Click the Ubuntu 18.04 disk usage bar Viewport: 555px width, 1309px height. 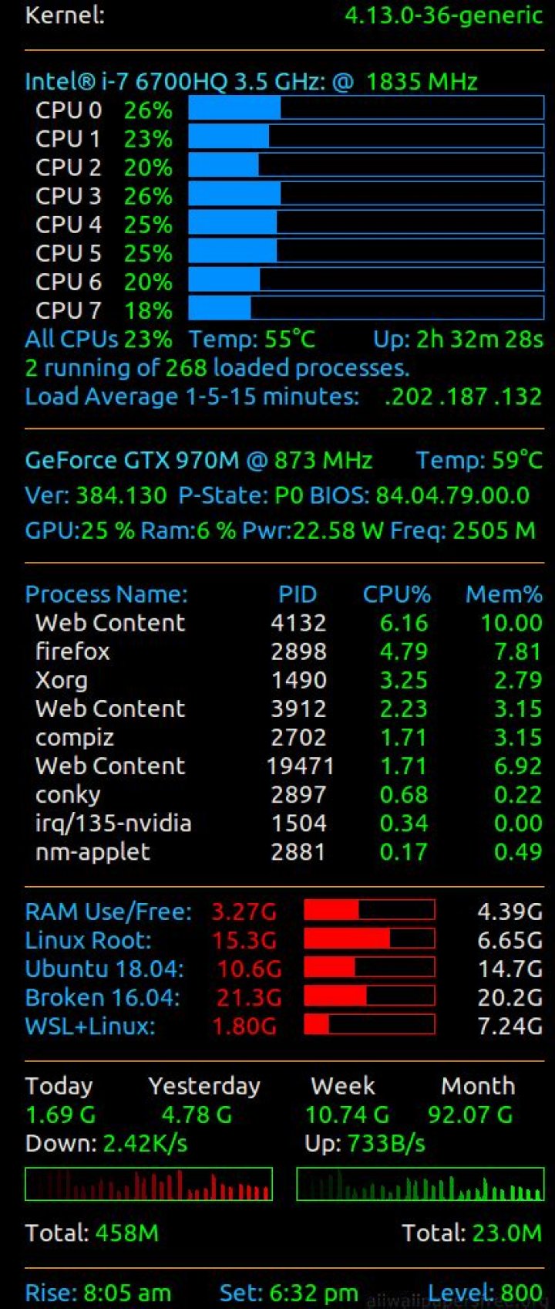pyautogui.click(x=369, y=967)
